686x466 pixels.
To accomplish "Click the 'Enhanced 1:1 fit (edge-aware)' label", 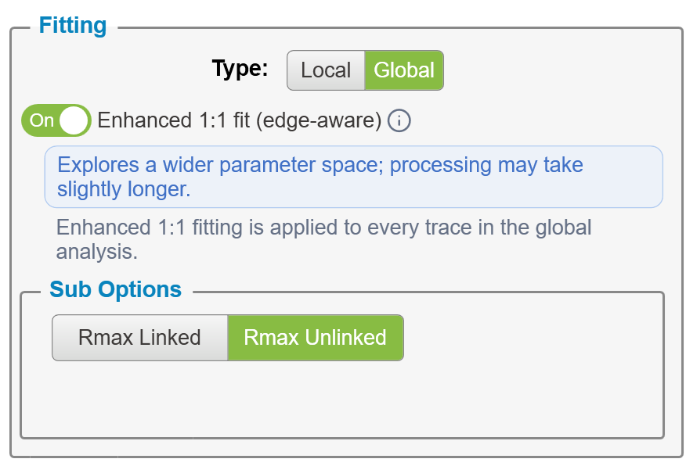I will pyautogui.click(x=240, y=120).
